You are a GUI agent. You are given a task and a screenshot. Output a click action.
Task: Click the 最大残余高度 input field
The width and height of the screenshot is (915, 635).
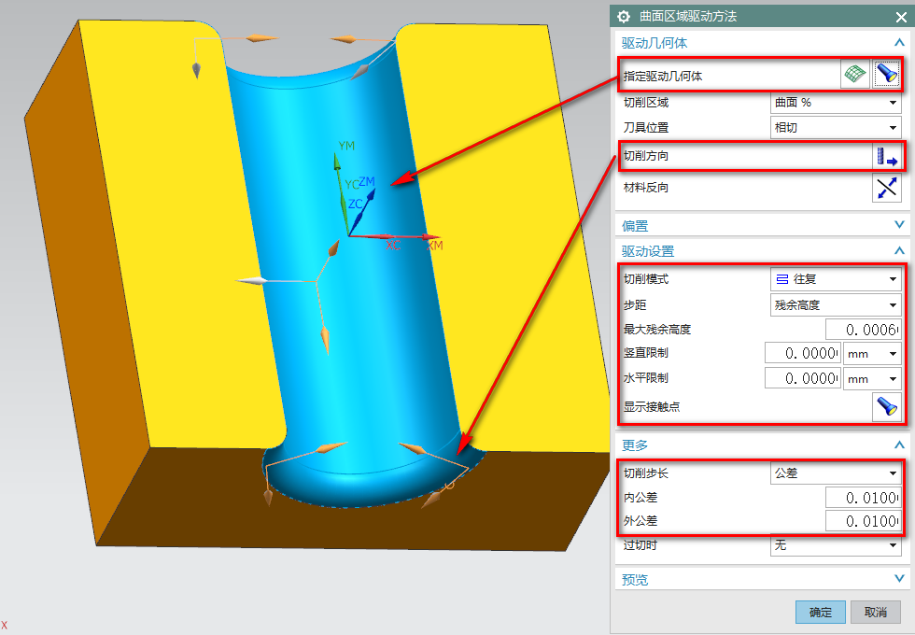pos(863,330)
